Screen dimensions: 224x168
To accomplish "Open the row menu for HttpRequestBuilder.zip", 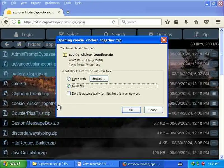I will coord(214,143).
